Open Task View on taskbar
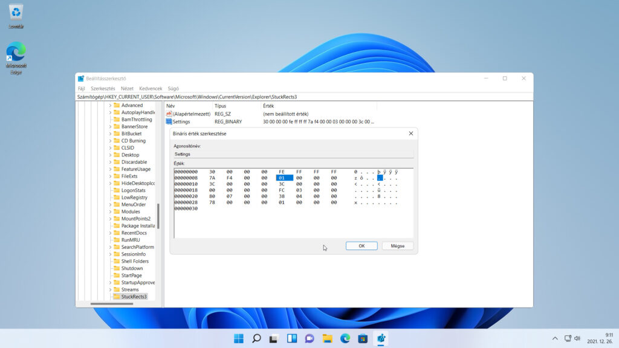 coord(274,338)
